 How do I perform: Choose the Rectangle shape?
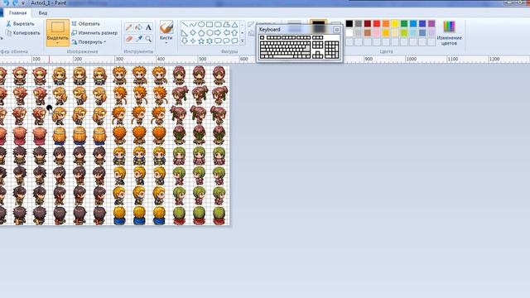(x=210, y=25)
